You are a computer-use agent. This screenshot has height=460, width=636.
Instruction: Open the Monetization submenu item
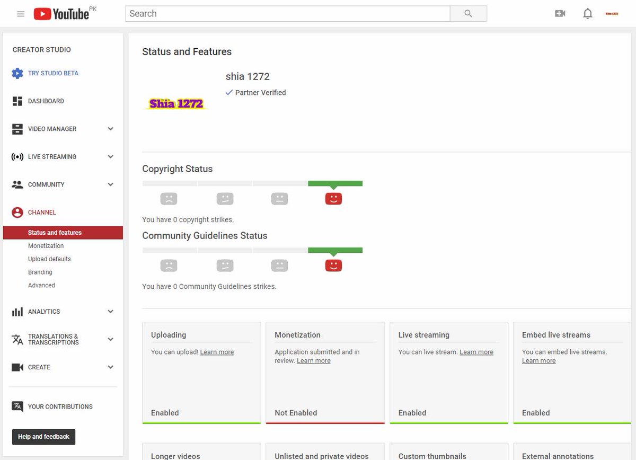click(x=46, y=246)
